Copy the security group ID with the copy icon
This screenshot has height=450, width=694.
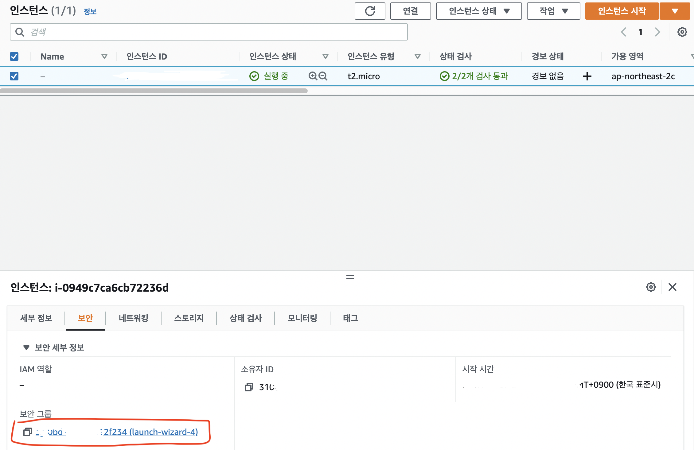[28, 432]
